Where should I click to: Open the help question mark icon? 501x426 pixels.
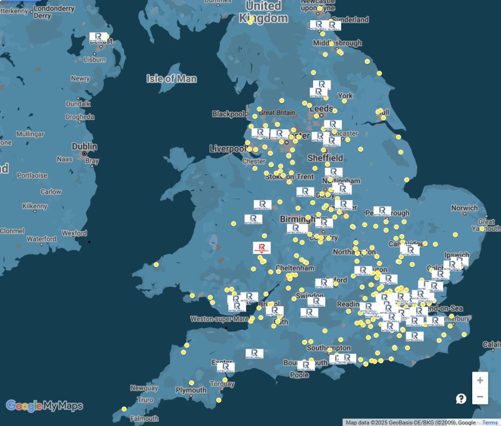[x=461, y=398]
